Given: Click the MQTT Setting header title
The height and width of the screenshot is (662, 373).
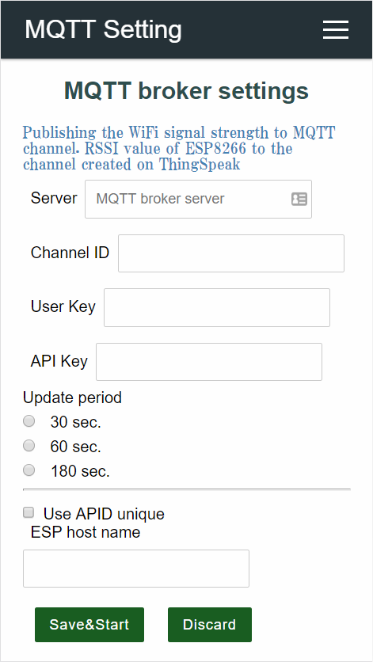Looking at the screenshot, I should coord(104,29).
